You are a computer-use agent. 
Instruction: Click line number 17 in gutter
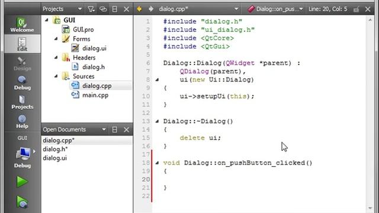(146, 154)
